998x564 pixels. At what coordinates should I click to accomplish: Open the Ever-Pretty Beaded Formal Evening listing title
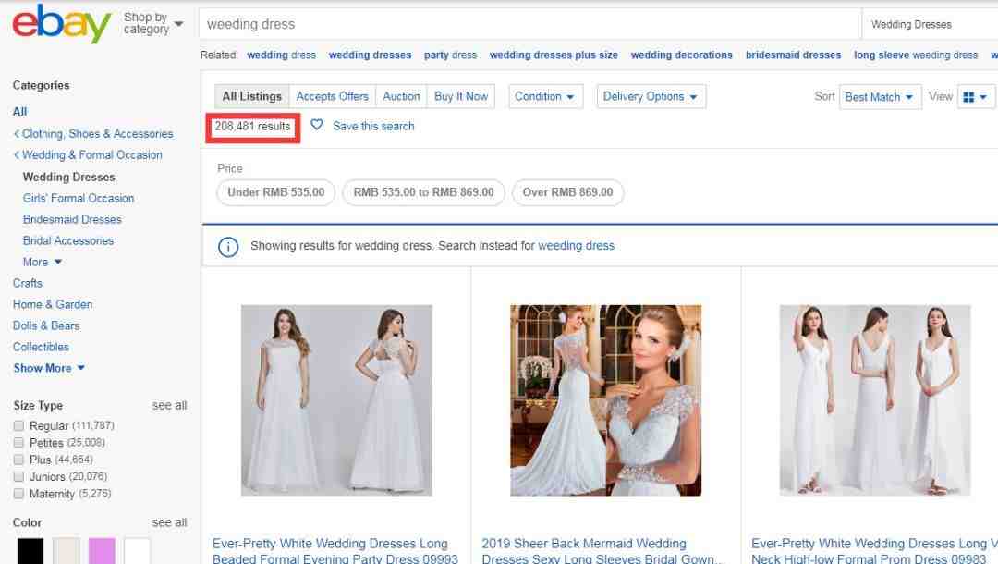[x=335, y=551]
